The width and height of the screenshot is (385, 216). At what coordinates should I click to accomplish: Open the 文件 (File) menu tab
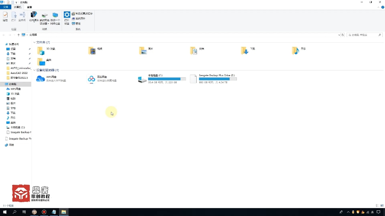coord(6,7)
